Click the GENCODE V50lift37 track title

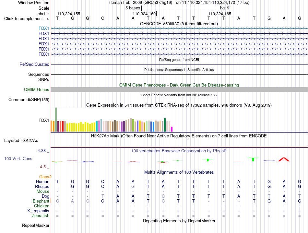click(179, 24)
